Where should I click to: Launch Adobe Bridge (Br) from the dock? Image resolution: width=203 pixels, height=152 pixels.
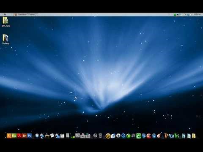[x=25, y=136]
